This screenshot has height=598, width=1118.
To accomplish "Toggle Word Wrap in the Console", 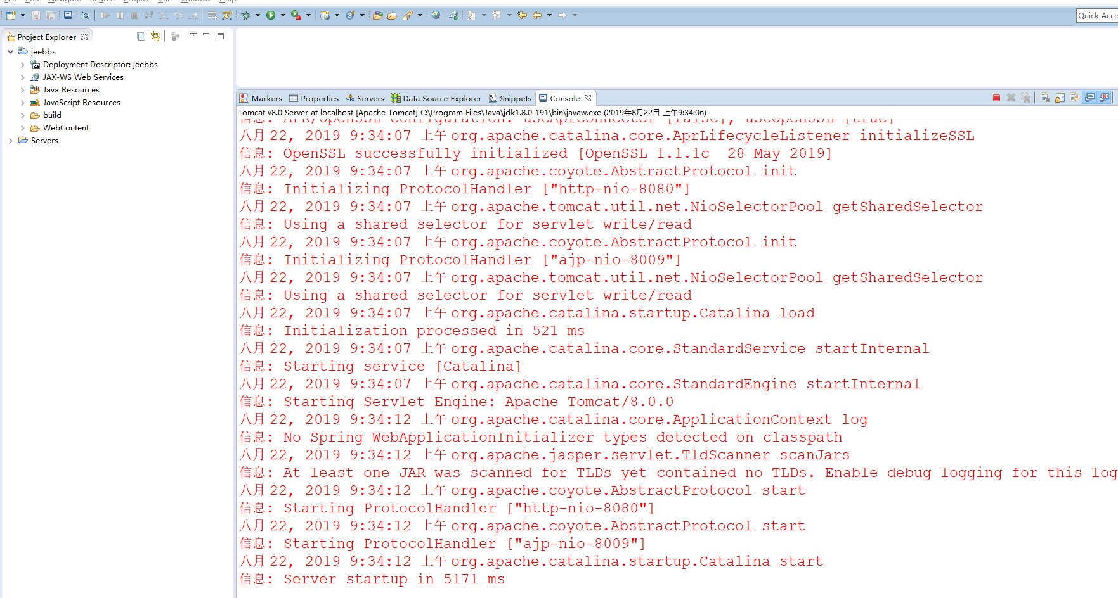I will point(1074,98).
